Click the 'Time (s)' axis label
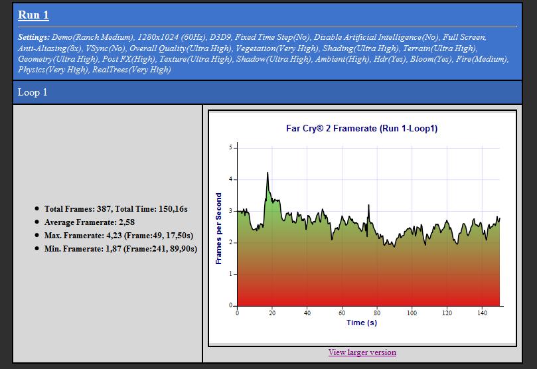Viewport: 537px width, 369px height. click(x=362, y=323)
